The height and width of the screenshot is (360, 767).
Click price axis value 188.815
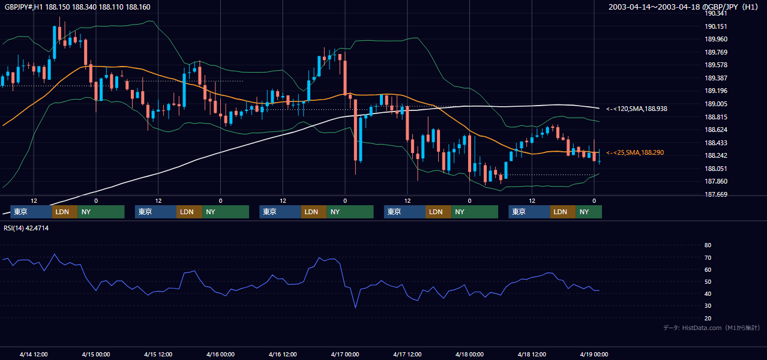pos(715,117)
